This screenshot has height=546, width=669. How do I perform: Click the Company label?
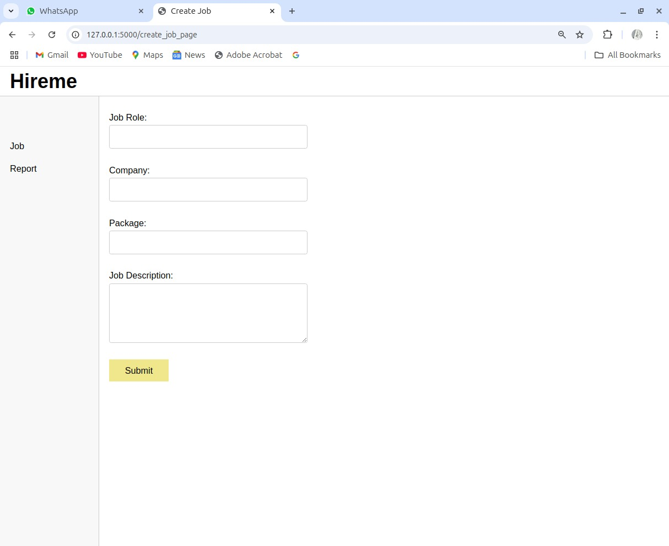[130, 170]
